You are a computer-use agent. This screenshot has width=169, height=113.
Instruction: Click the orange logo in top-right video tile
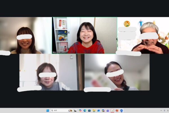point(127,24)
